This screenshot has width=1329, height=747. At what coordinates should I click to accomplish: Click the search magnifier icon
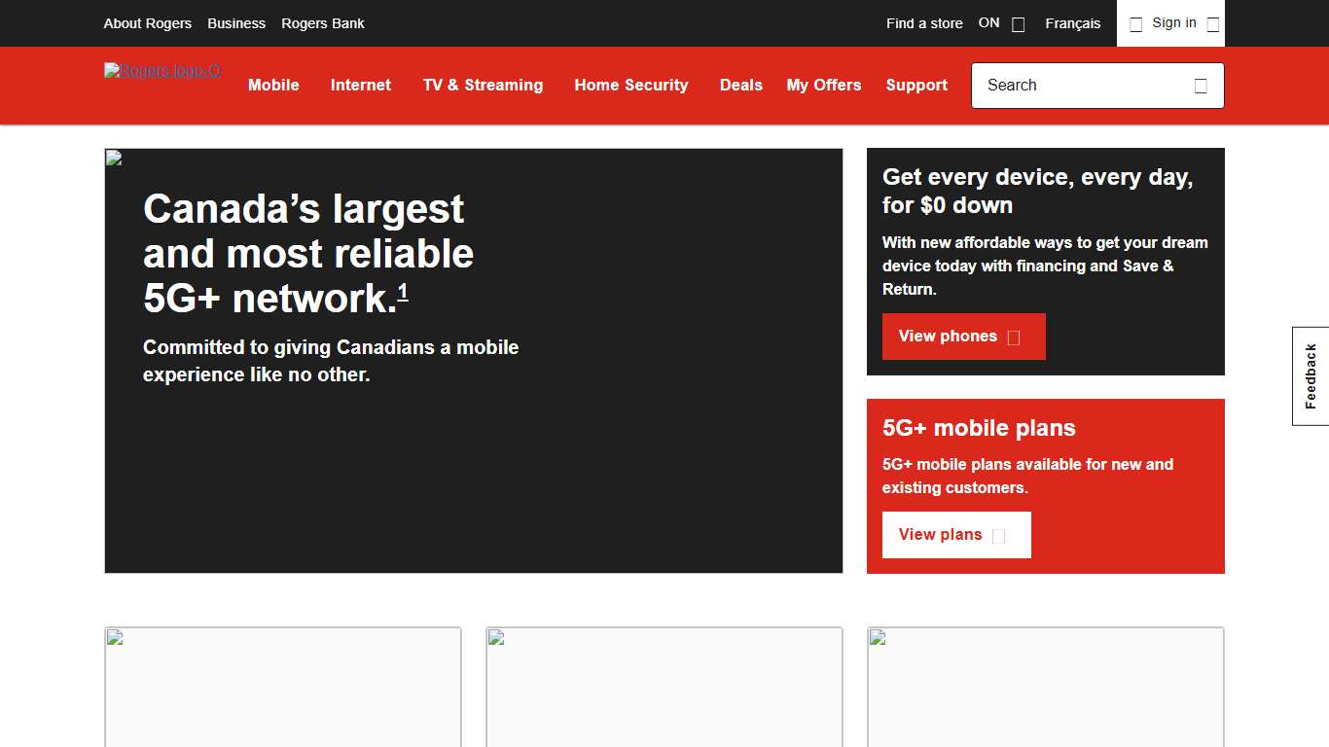pos(1201,86)
